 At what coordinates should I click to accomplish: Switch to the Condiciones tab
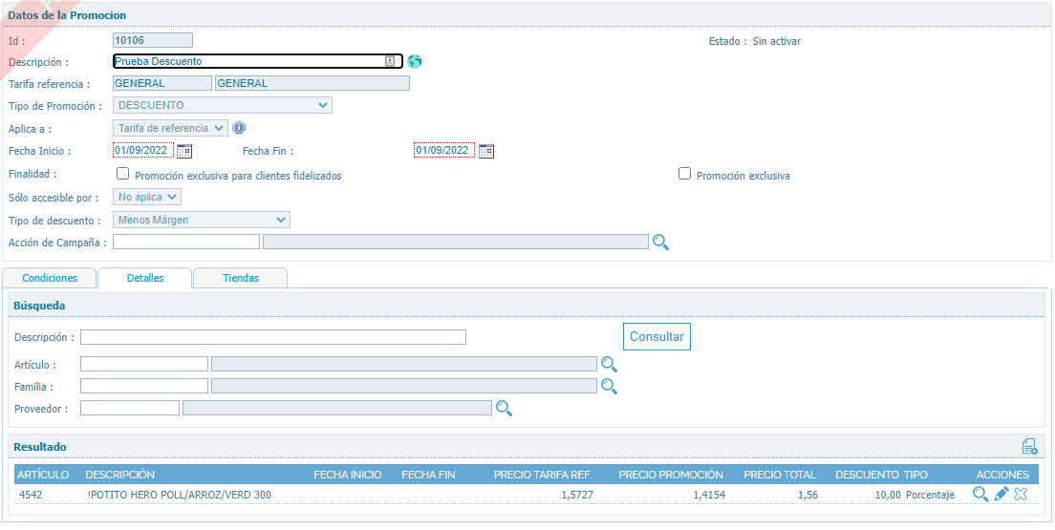tap(50, 278)
